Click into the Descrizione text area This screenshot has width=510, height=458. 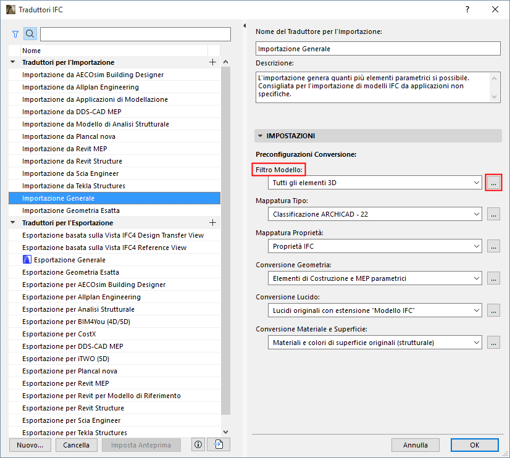pyautogui.click(x=372, y=87)
